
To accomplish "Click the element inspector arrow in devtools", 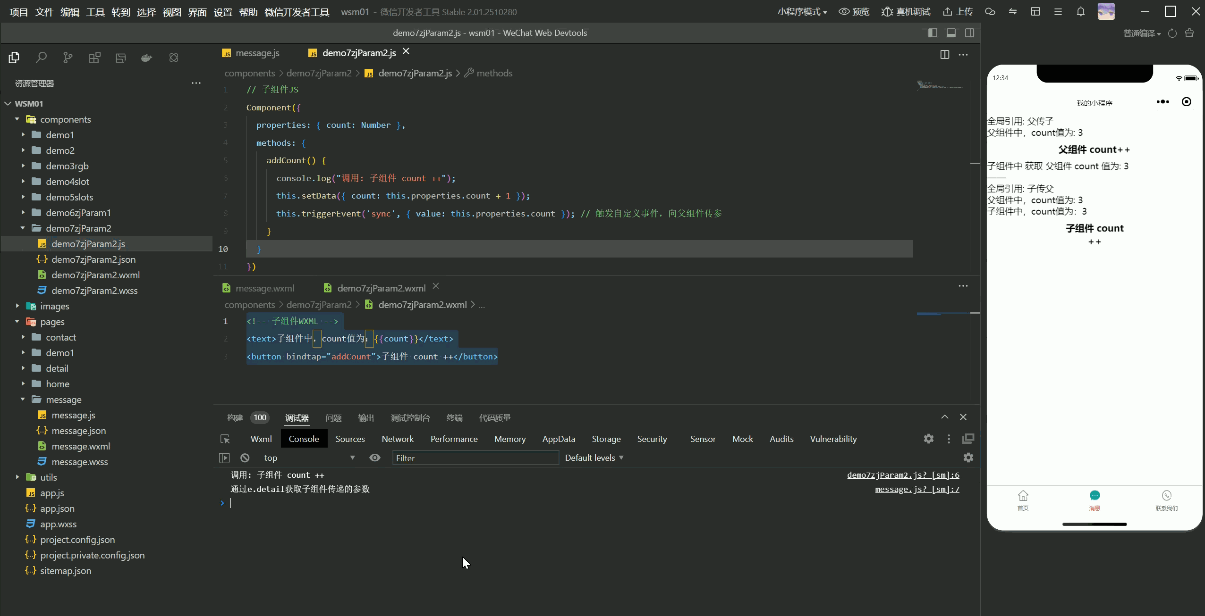I will (x=225, y=439).
